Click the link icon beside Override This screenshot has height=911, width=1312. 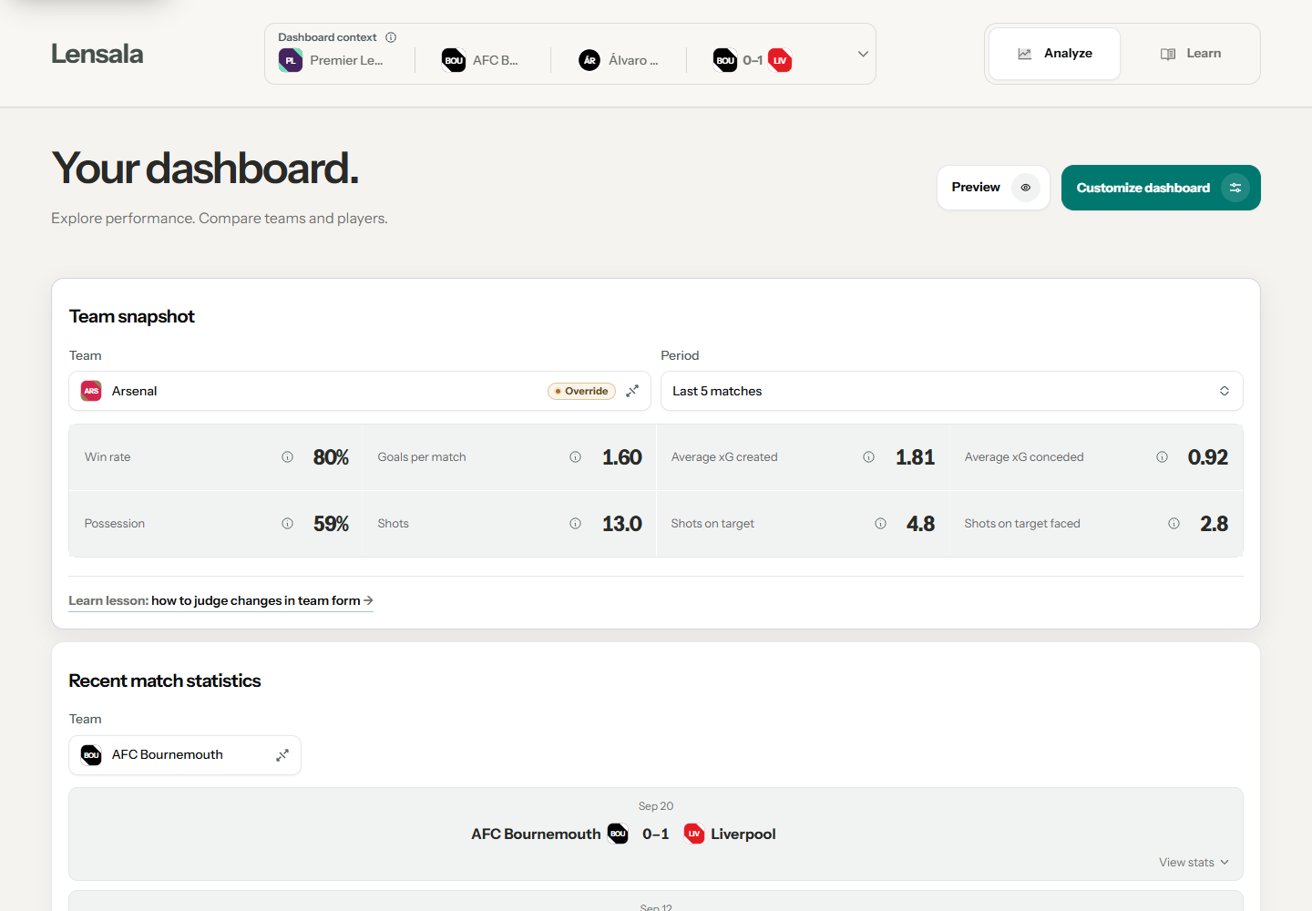pos(632,391)
